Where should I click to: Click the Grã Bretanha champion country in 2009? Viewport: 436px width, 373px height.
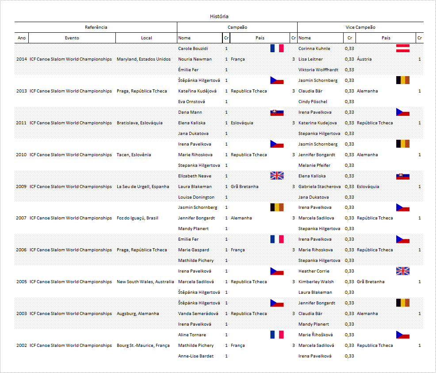point(245,186)
